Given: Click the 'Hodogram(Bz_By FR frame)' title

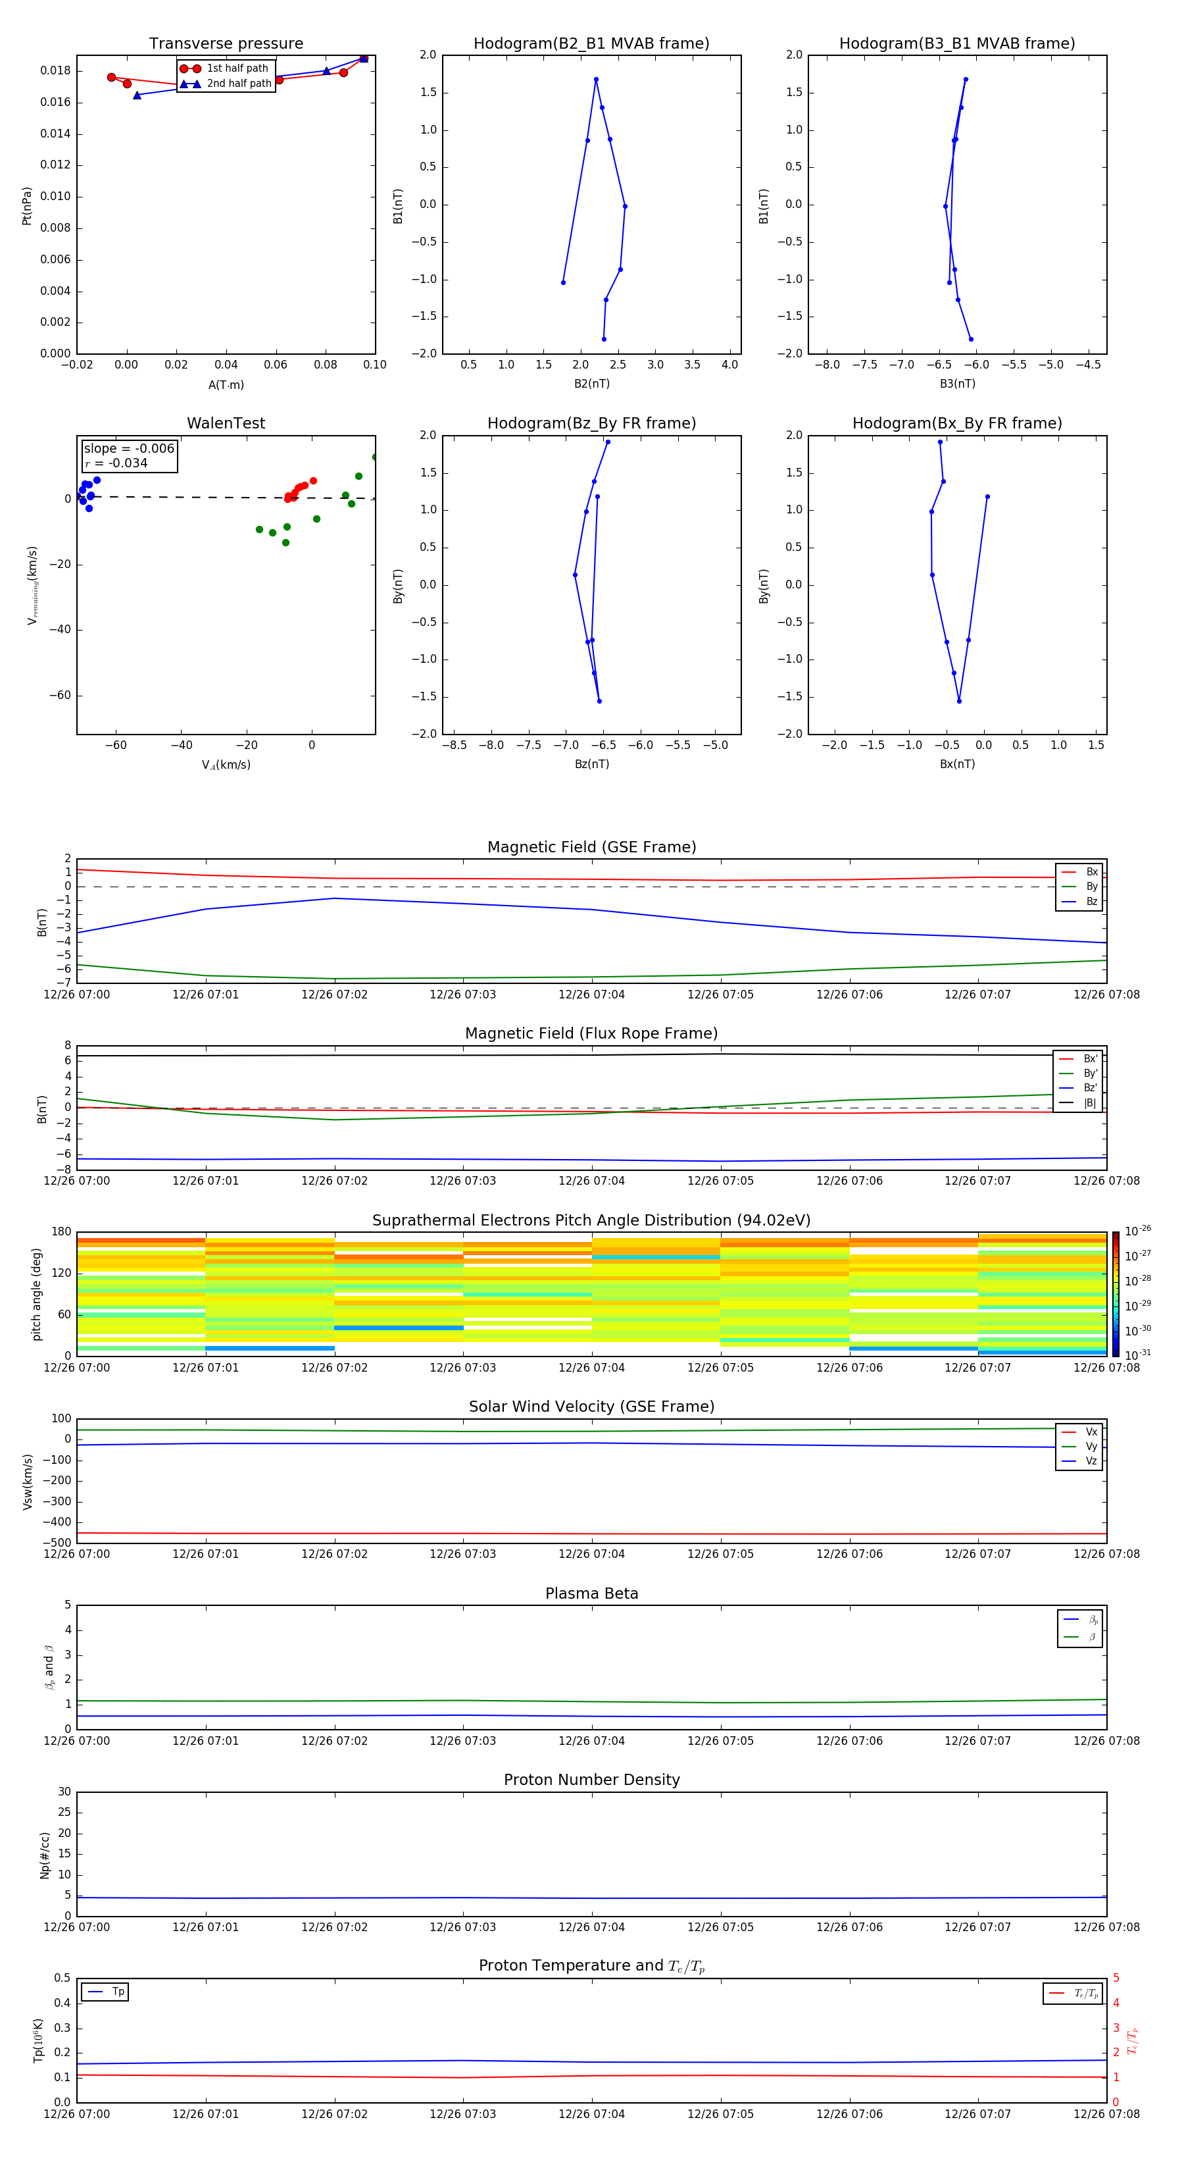Looking at the screenshot, I should [x=591, y=423].
